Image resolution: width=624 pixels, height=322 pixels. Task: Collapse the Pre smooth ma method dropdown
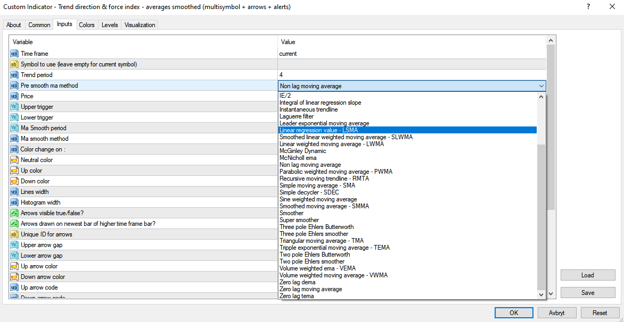[x=541, y=86]
